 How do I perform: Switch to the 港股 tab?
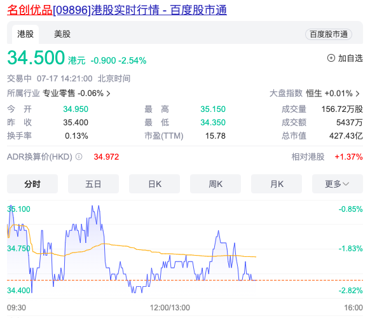[x=25, y=34]
